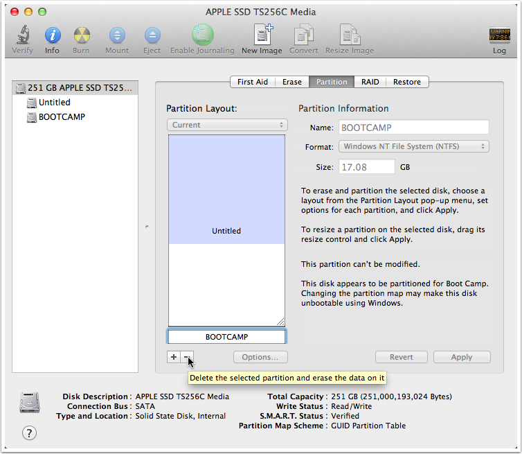
Task: Select the Partition tab
Action: pyautogui.click(x=332, y=82)
